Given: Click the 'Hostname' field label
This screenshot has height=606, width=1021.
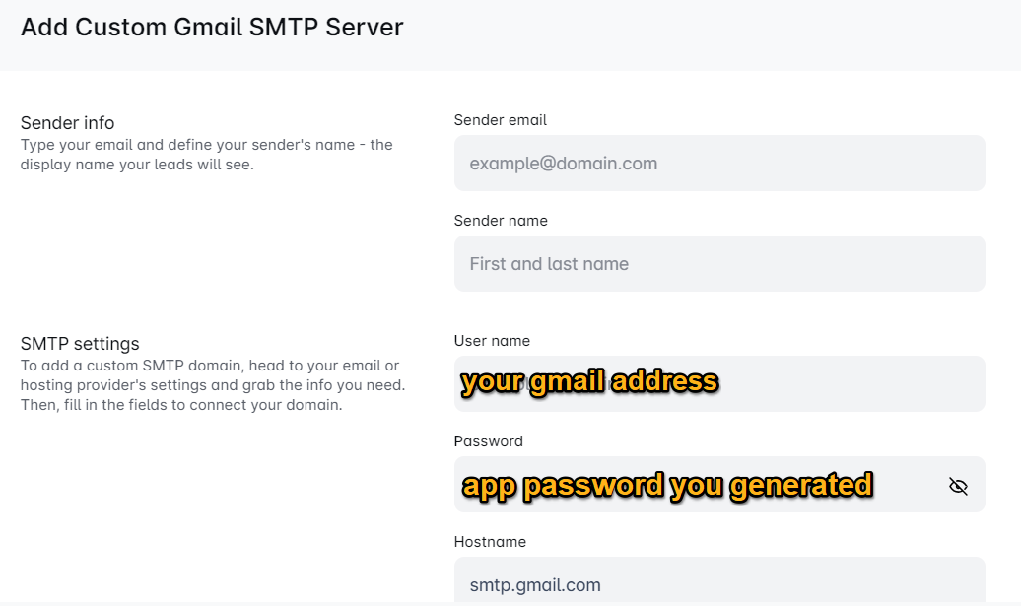Looking at the screenshot, I should pos(490,542).
